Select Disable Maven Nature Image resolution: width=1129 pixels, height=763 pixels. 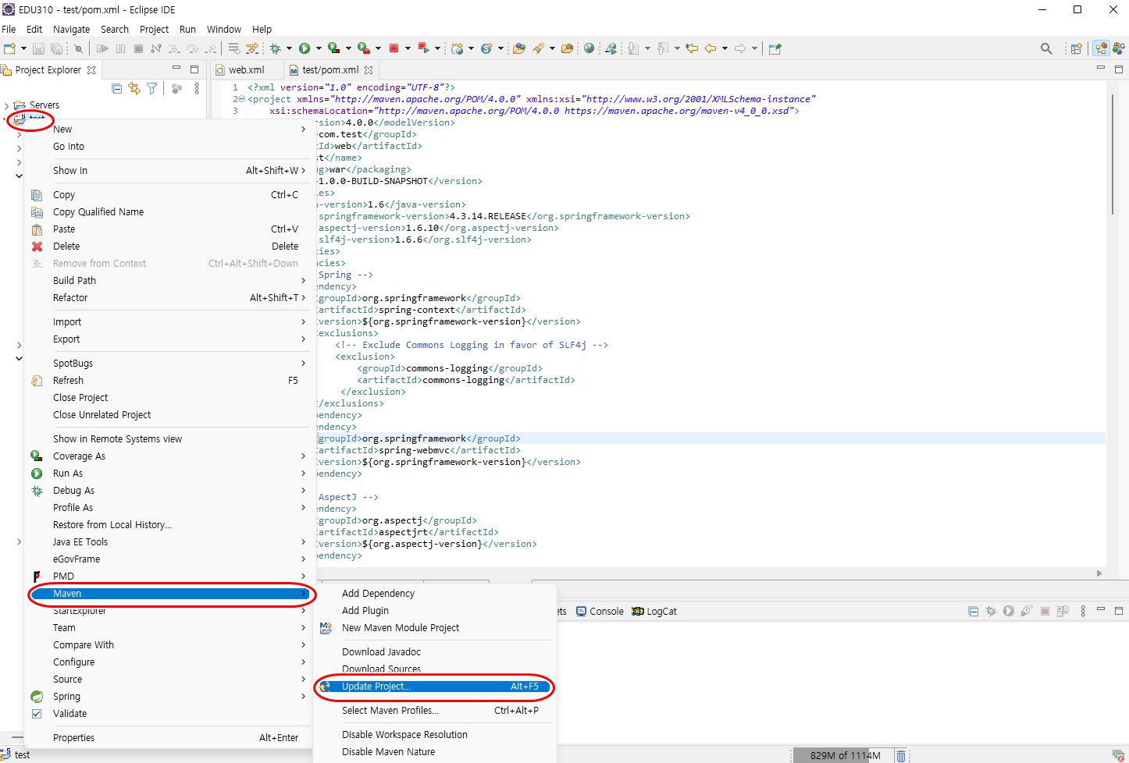click(388, 752)
